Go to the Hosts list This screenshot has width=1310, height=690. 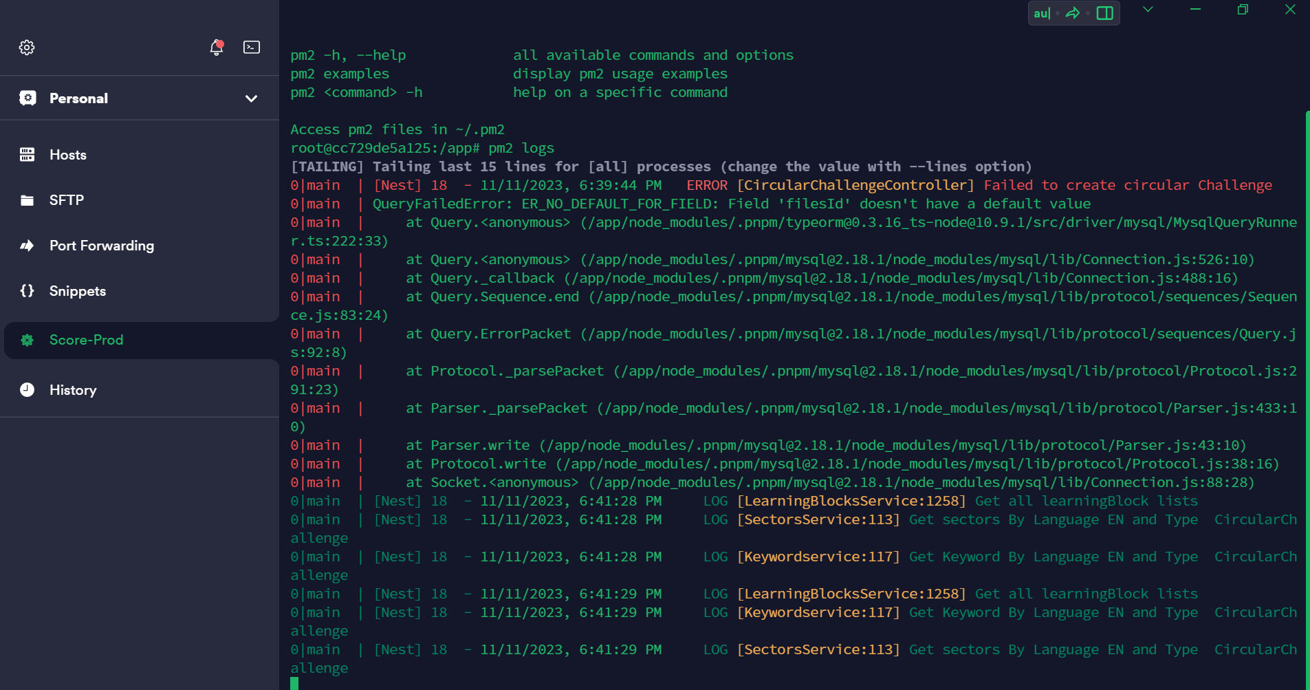(68, 155)
